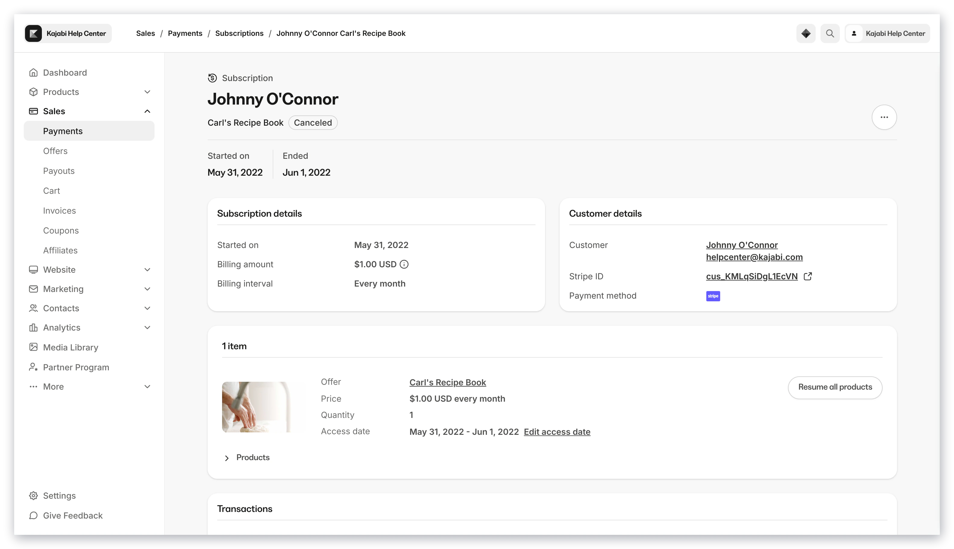Screen dimensions: 954x549
Task: Click the Johnny O'Connor Carl's Recipe Book breadcrumb
Action: coord(341,33)
